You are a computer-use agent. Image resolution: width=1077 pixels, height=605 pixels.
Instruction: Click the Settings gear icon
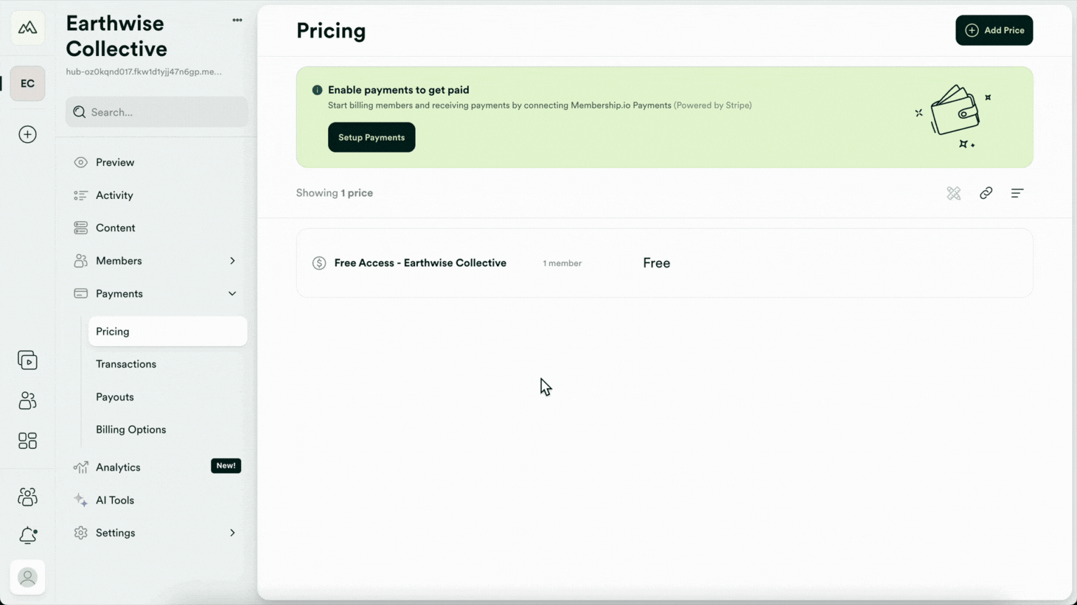(x=81, y=533)
